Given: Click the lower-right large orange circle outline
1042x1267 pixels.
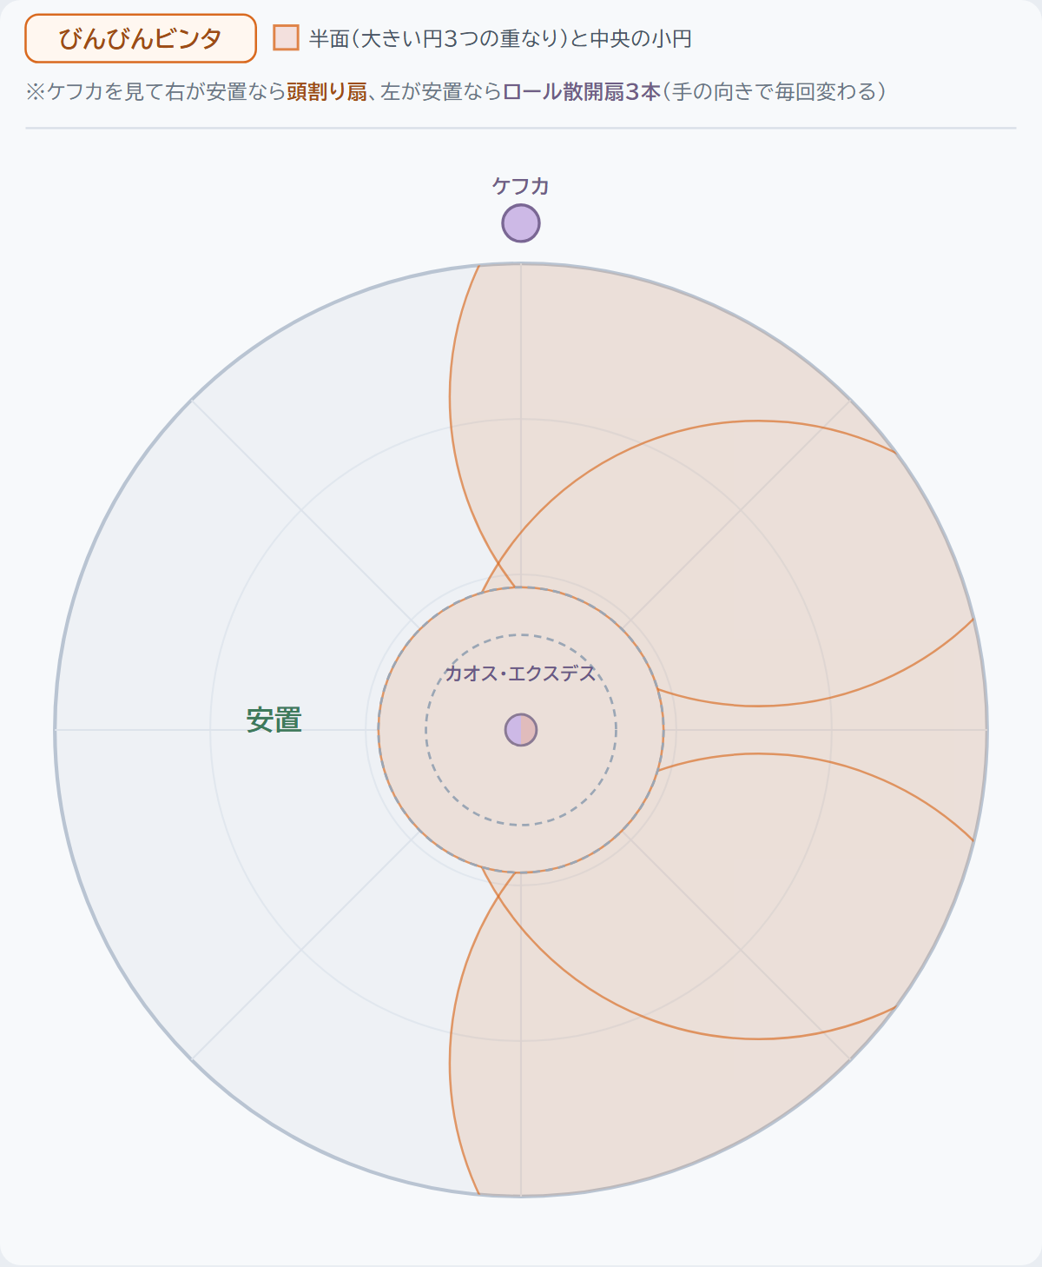Looking at the screenshot, I should click(756, 1038).
